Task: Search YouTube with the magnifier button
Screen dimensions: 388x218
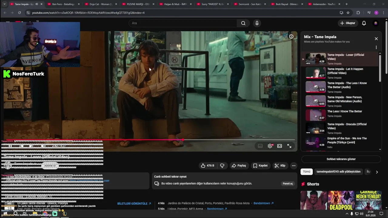Action: tap(243, 23)
